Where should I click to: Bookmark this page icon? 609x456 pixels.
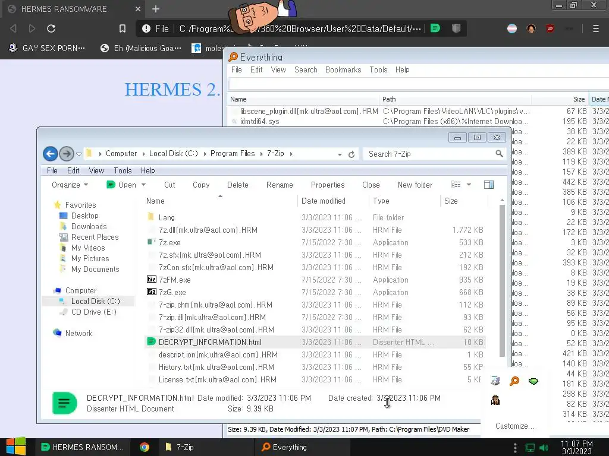[x=123, y=28]
